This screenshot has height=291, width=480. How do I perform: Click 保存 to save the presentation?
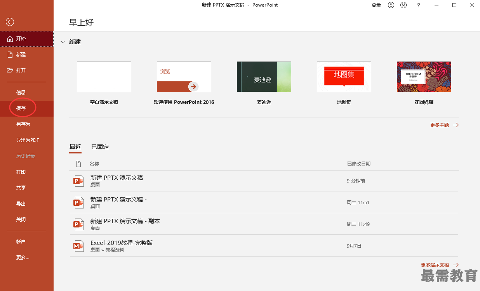tap(27, 108)
